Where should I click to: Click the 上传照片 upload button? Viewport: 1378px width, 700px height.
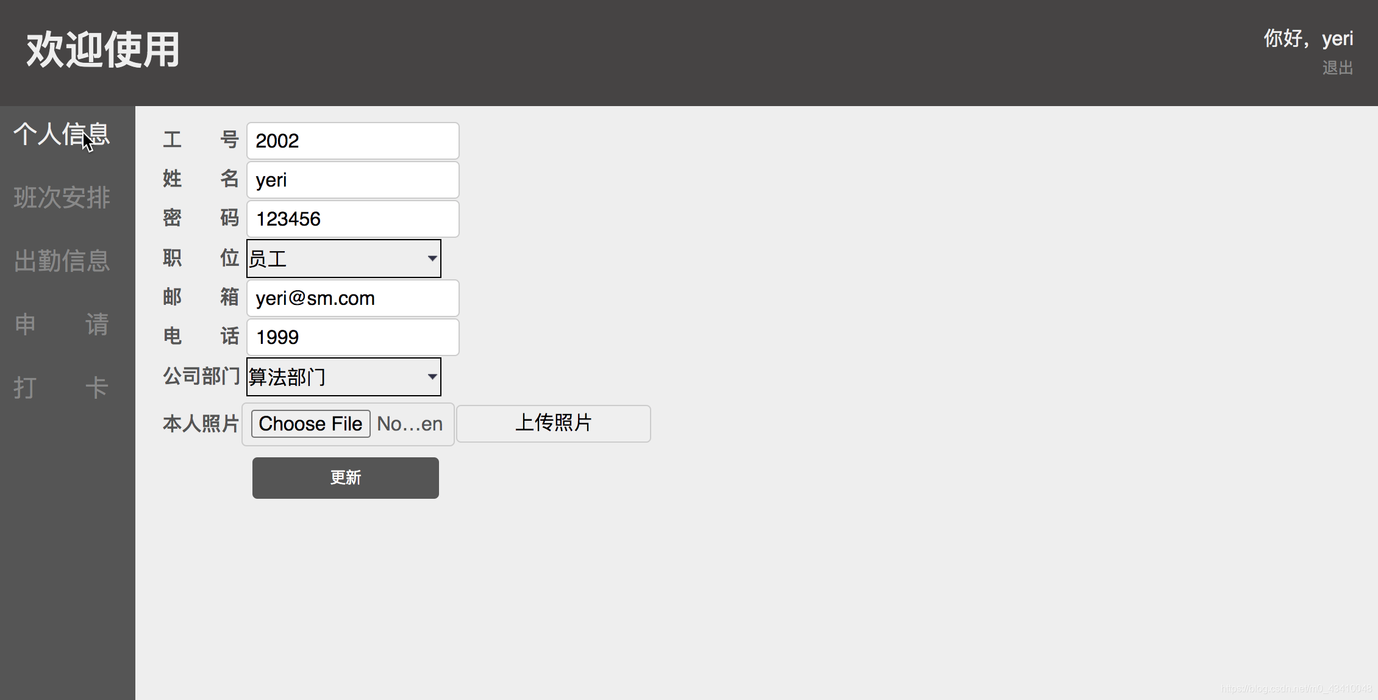pos(553,423)
